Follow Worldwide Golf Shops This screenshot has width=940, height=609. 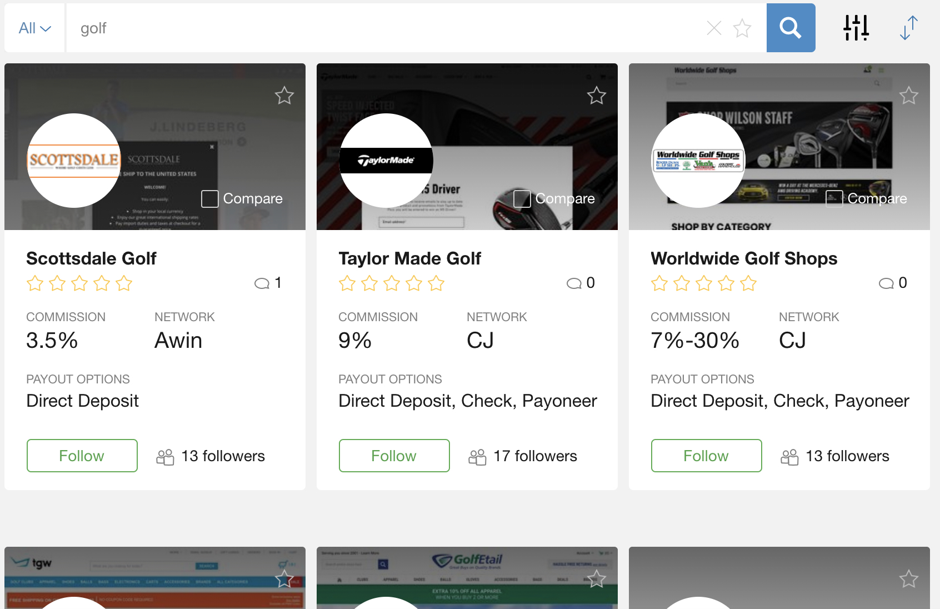click(707, 456)
